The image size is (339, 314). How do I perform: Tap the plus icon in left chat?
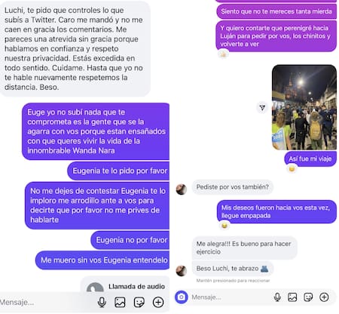point(158,302)
